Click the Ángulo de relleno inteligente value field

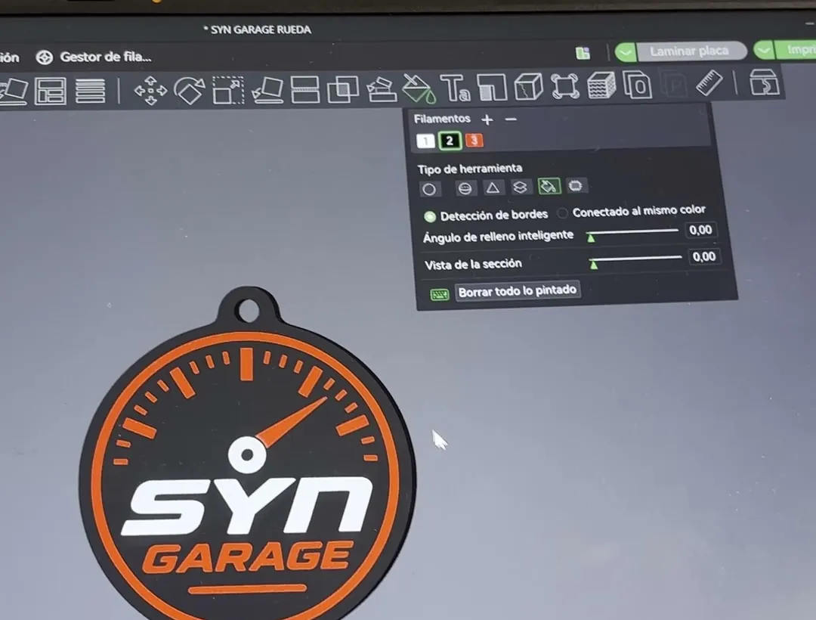tap(700, 230)
